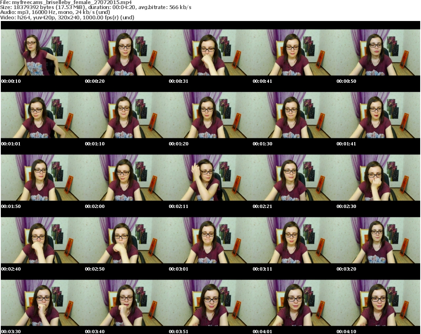Screen dimensions: 421x334
Task: Click the 00:03:11 timestamp label
Action: point(262,269)
